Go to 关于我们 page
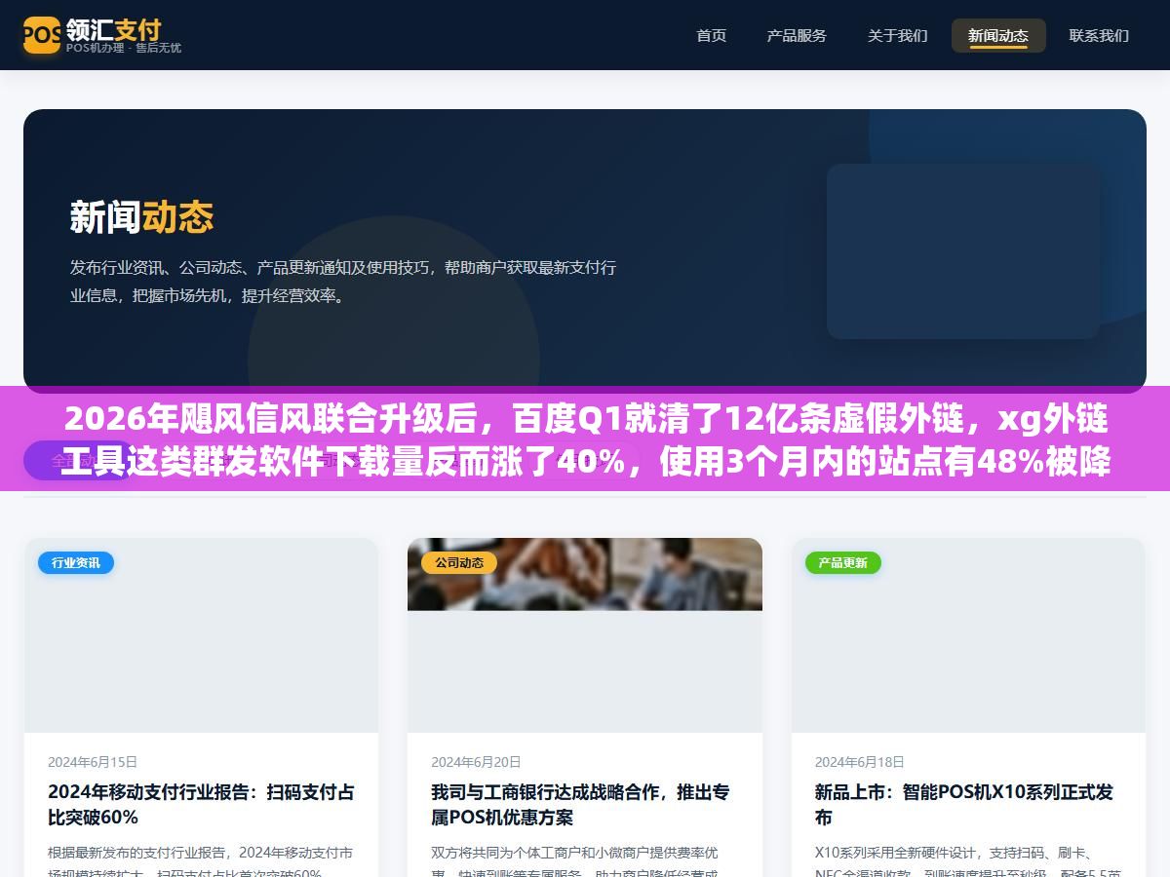 point(897,35)
